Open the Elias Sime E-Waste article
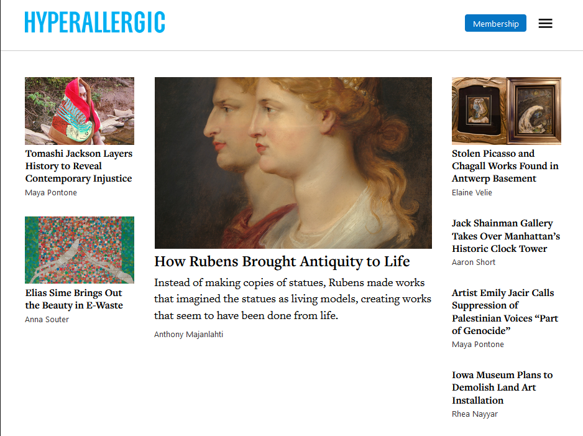 75,299
